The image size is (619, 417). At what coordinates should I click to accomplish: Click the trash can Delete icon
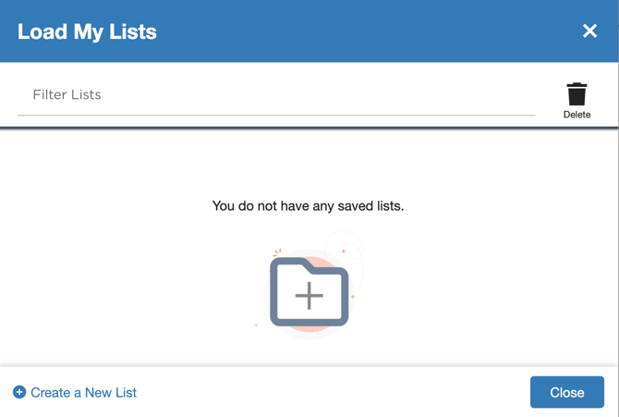577,94
